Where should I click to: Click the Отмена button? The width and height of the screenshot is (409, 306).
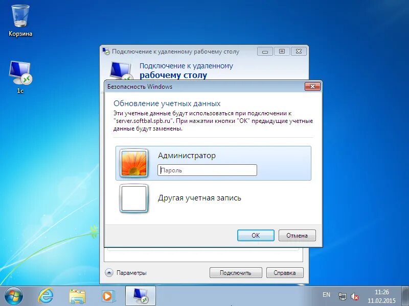tap(297, 235)
